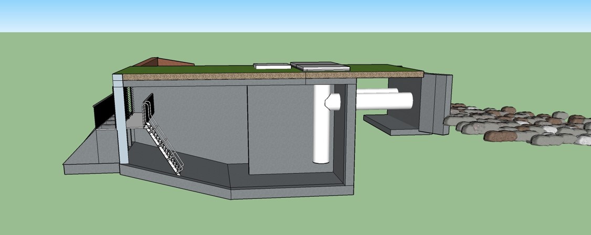Screen dimensions: 591x235
Task: Click the larger grey roof access hatch
Action: tap(320, 66)
